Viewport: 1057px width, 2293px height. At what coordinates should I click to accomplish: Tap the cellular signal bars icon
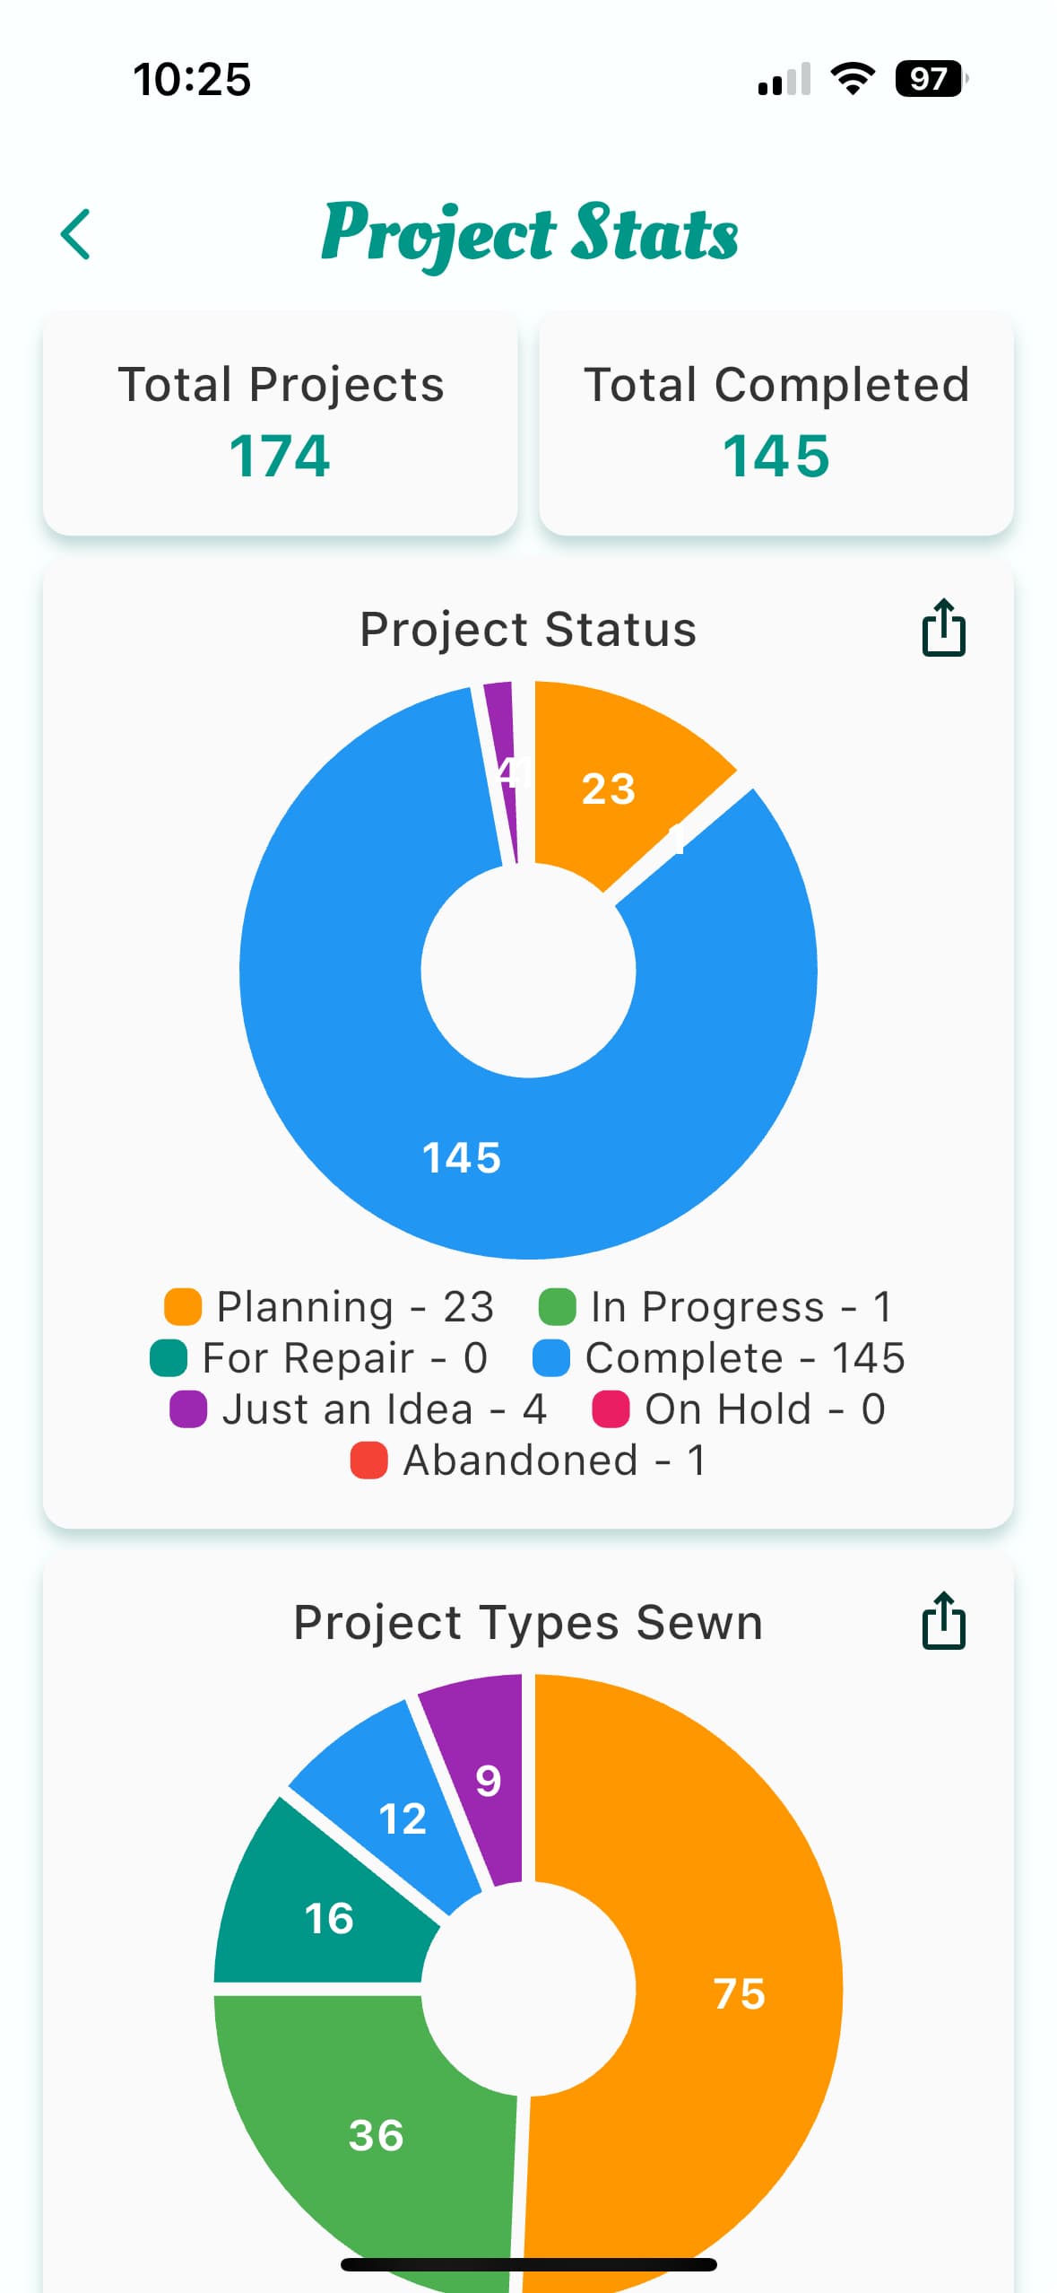pos(784,79)
